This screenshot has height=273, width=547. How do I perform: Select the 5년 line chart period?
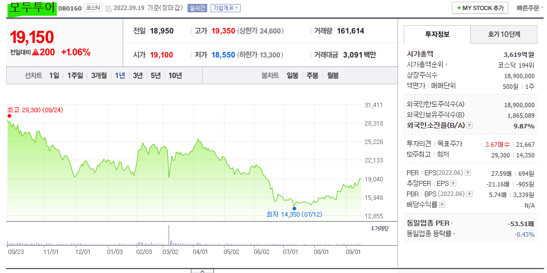tap(156, 75)
